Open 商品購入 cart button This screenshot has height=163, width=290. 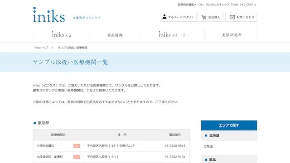(211, 17)
